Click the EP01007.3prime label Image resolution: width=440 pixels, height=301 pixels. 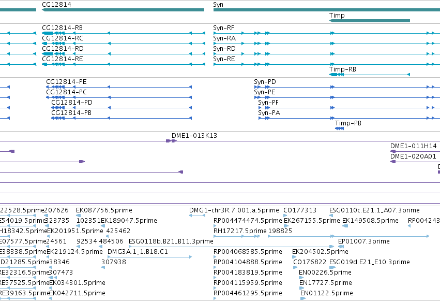click(363, 241)
